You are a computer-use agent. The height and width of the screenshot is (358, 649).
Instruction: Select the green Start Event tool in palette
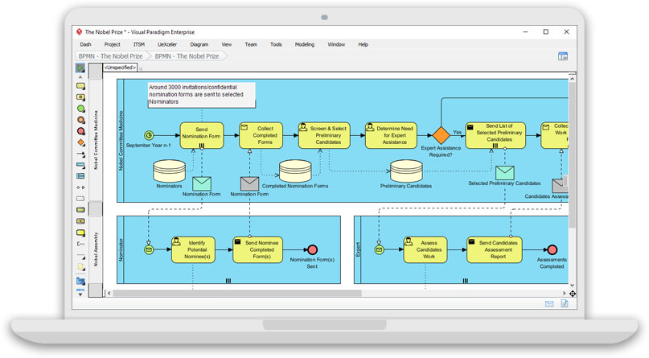(x=80, y=108)
